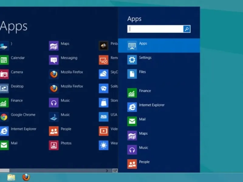Click the scrollbar right arrow
Screen dimensions: 243x182
[107, 170]
